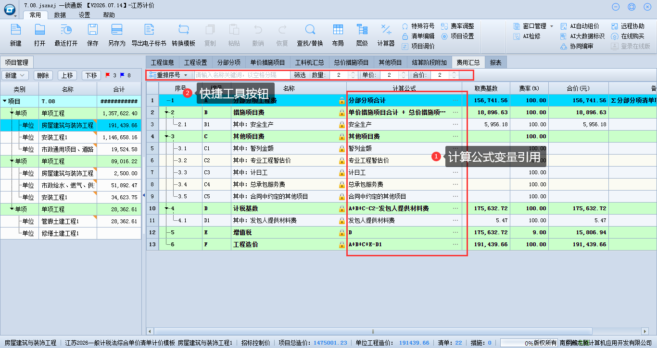This screenshot has width=657, height=348.
Task: Collapse row 2 措施项目费 tree node
Action: pyautogui.click(x=166, y=112)
